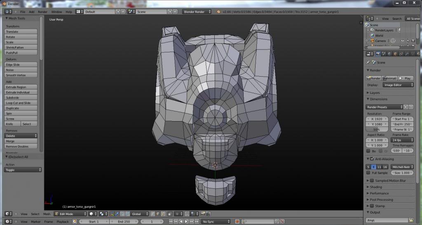Open the Blender Render engine dropdown
Image resolution: width=422 pixels, height=225 pixels.
(197, 12)
